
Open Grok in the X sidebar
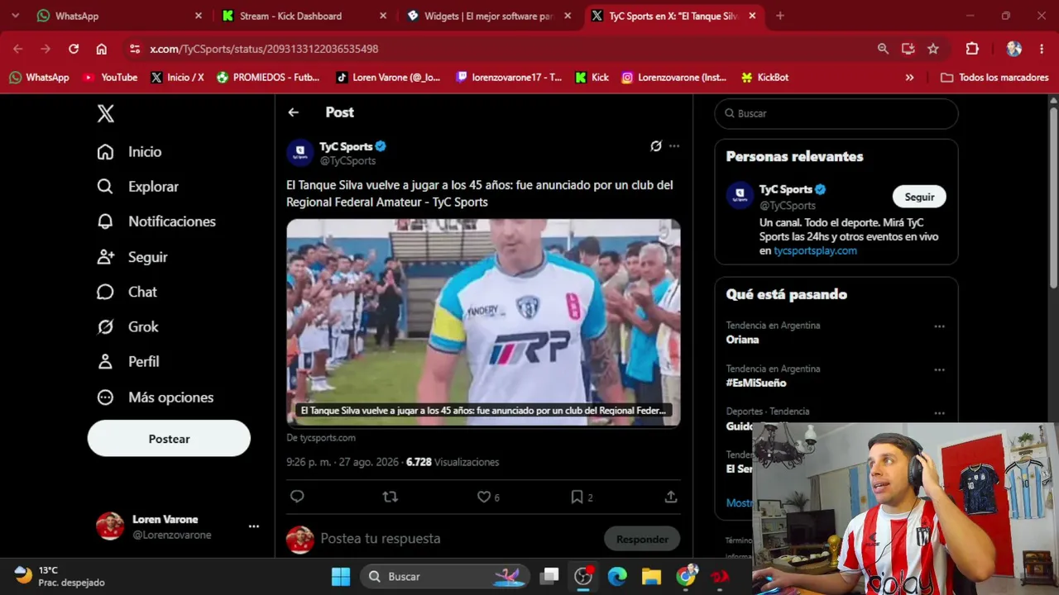click(x=127, y=327)
